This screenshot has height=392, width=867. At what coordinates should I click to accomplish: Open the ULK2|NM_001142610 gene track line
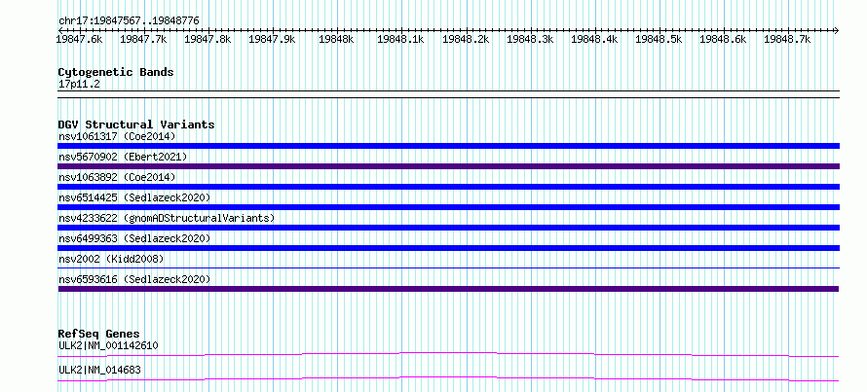coord(448,354)
